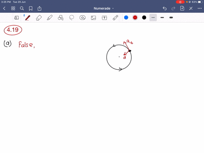Insert an image with Image tool
204x153 pixels.
click(93, 18)
